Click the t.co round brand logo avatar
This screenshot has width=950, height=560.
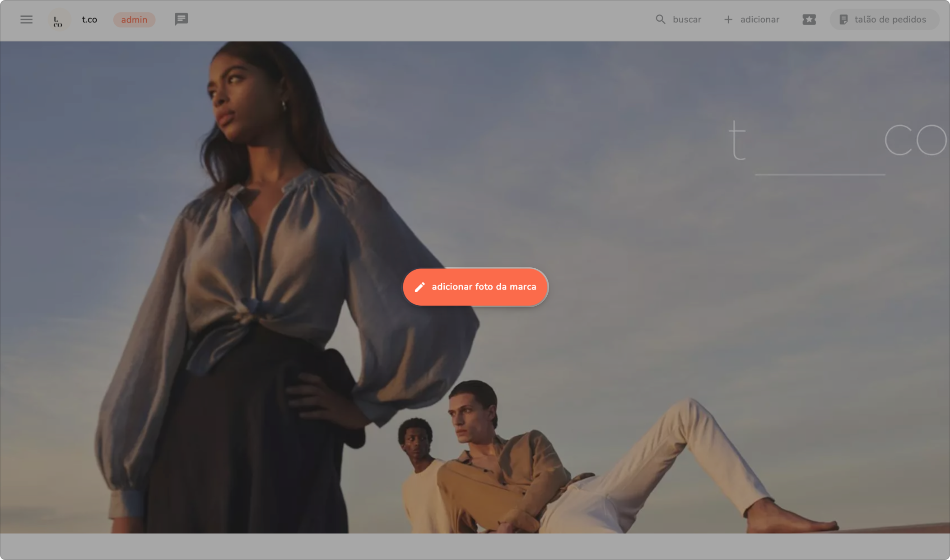[x=59, y=20]
